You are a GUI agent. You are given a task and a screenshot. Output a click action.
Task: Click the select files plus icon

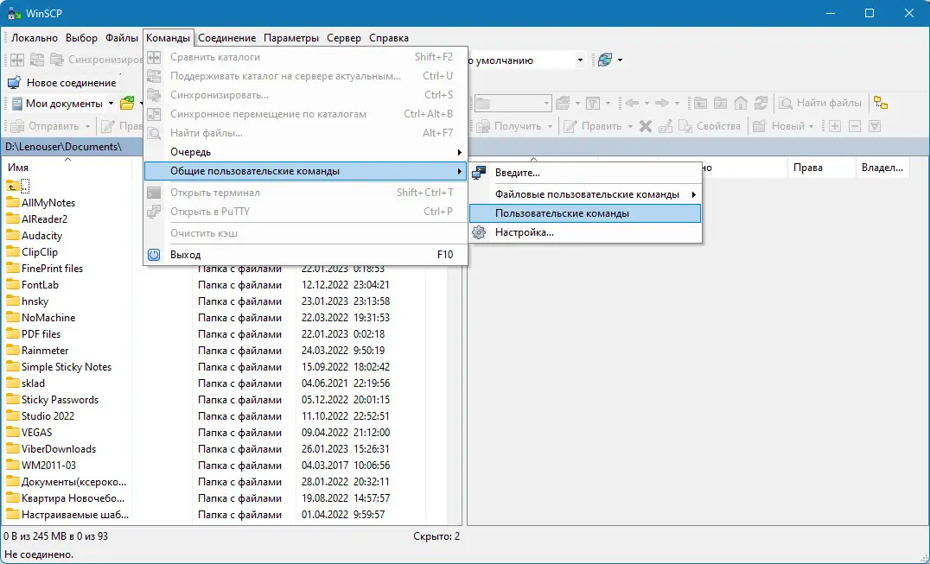pos(835,126)
